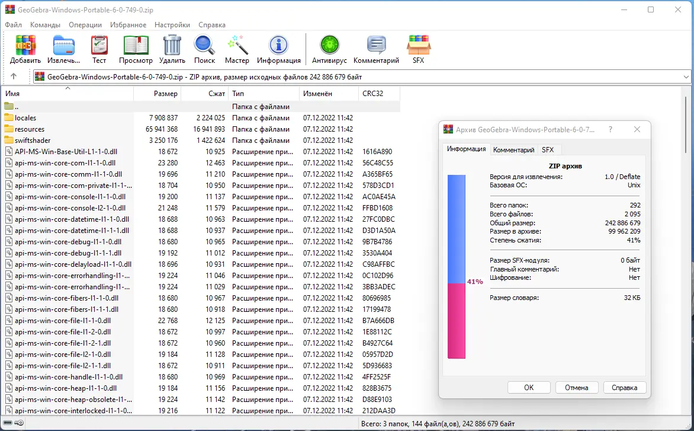Click the SFX toolbar icon
Viewport: 694px width, 431px height.
coord(418,45)
